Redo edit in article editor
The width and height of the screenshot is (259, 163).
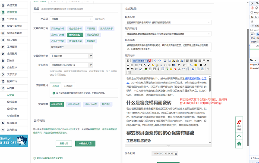coord(160,61)
